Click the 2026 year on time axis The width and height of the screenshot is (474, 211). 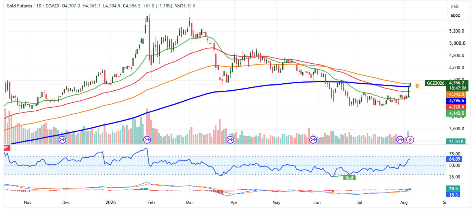point(111,202)
